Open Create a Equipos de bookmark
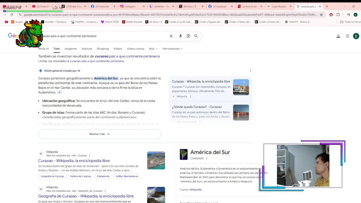Screen dimensions: 361x203 pos(208,22)
